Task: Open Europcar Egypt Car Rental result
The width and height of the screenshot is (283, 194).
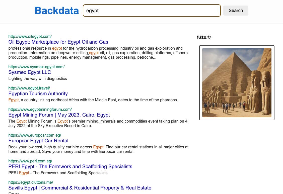Action: [x=38, y=141]
